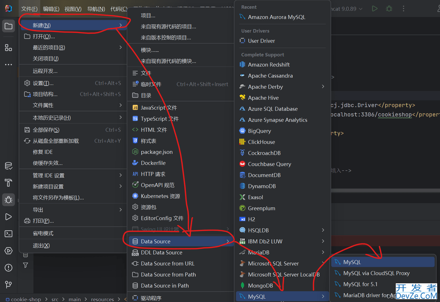
Task: Choose MySQL in the driver submenu
Action: coord(383,262)
